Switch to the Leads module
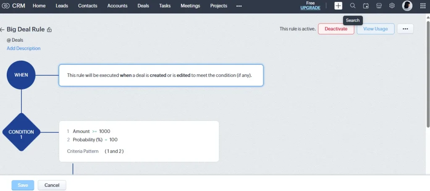Screen dimensions: 430x191 coord(62,6)
